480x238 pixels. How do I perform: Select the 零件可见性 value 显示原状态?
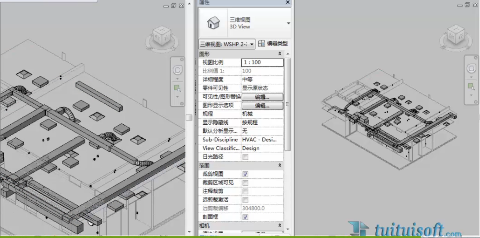pos(262,88)
